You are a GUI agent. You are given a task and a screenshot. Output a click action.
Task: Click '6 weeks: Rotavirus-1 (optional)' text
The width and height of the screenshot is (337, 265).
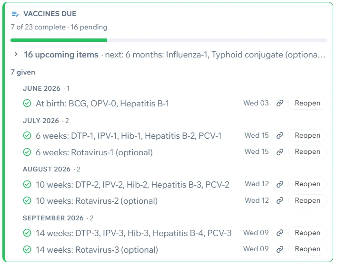(94, 152)
